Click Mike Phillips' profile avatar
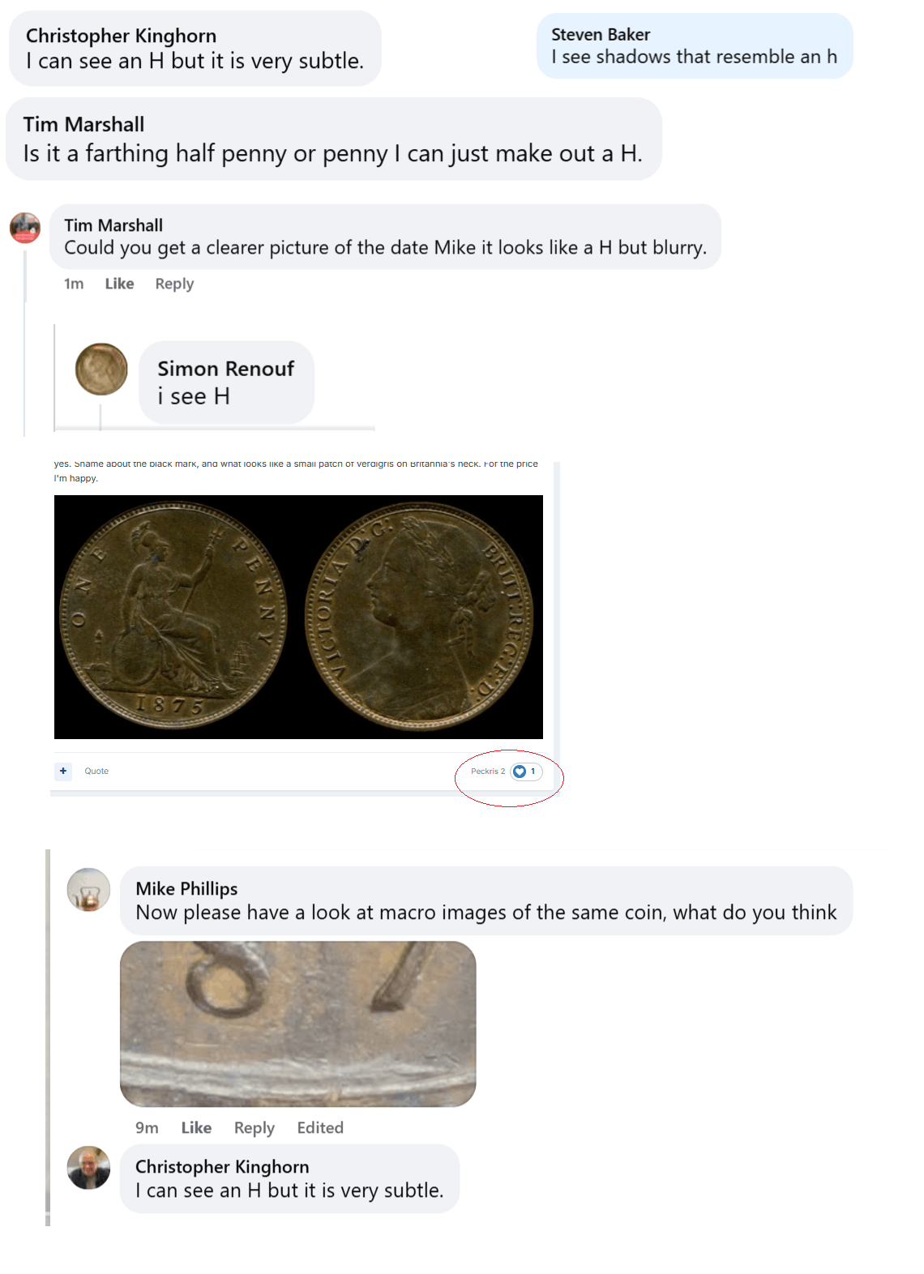924x1274 pixels. click(x=88, y=890)
